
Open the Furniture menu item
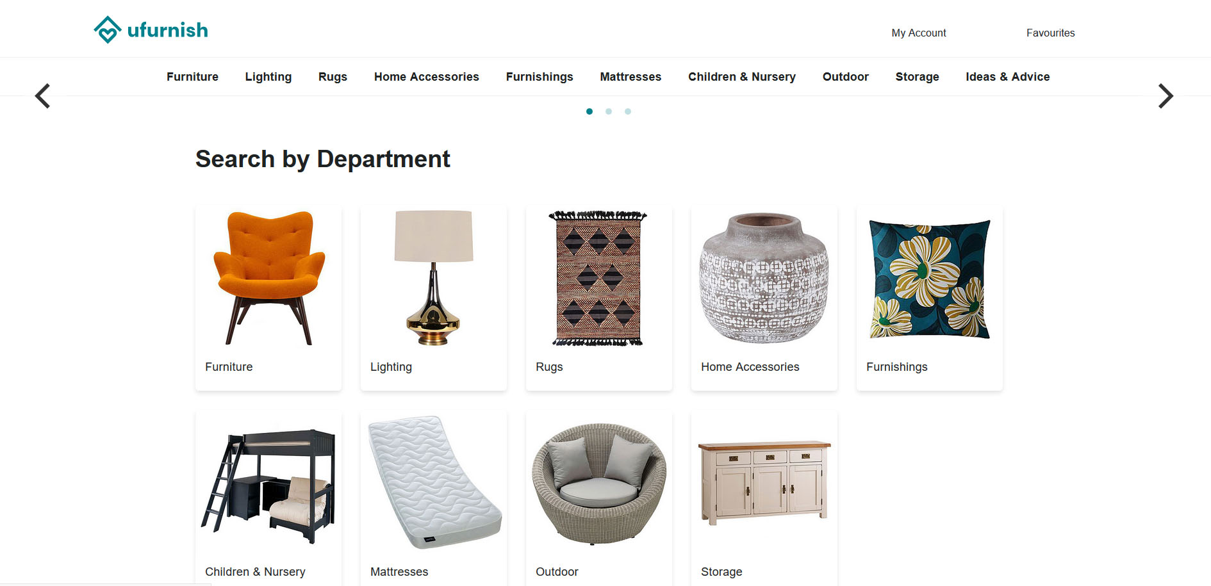pyautogui.click(x=192, y=77)
